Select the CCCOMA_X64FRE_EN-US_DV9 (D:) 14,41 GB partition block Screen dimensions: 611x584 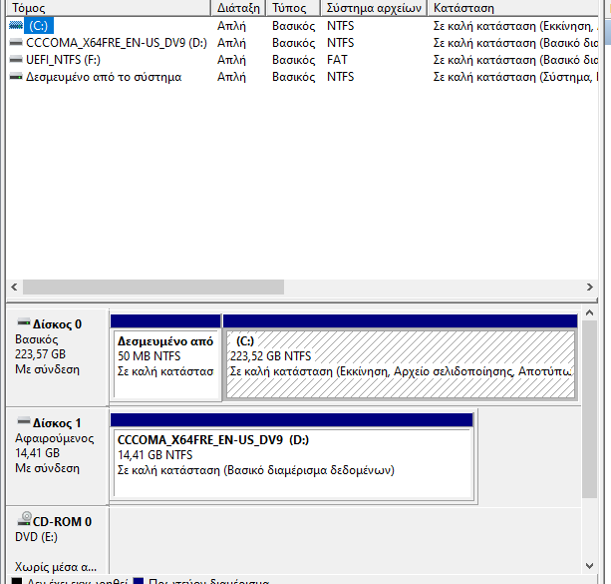tap(292, 457)
